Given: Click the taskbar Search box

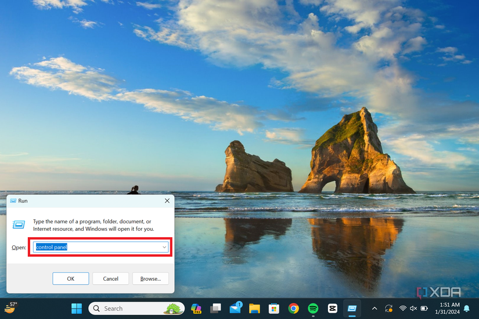Looking at the screenshot, I should pos(136,309).
